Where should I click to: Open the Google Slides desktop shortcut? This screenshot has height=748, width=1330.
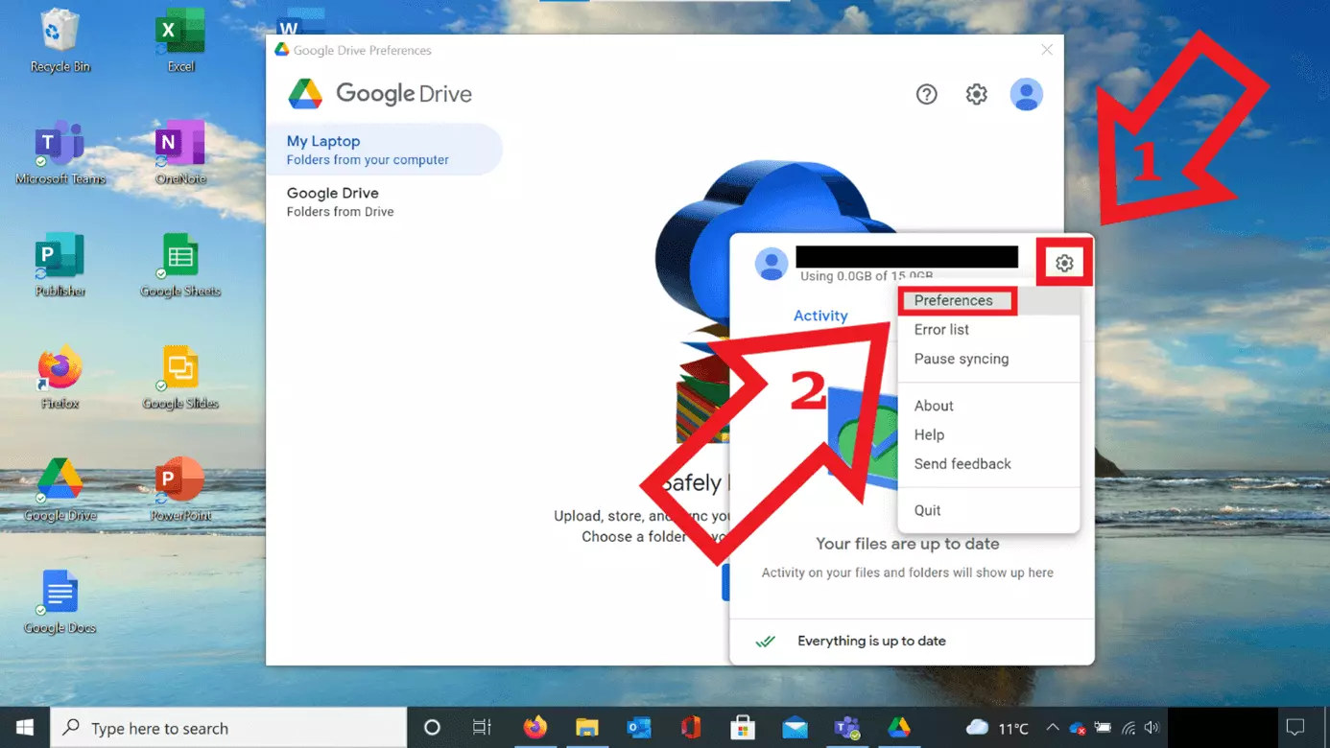[x=180, y=378]
